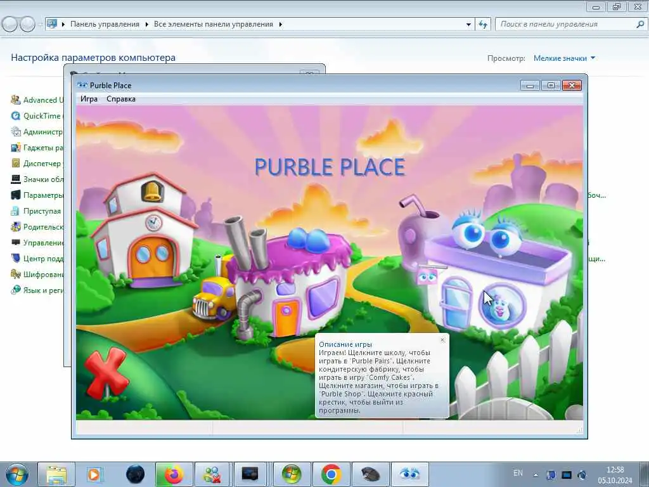Open the Справка menu in Purble Place
Screen dimensions: 649x487
coord(121,99)
